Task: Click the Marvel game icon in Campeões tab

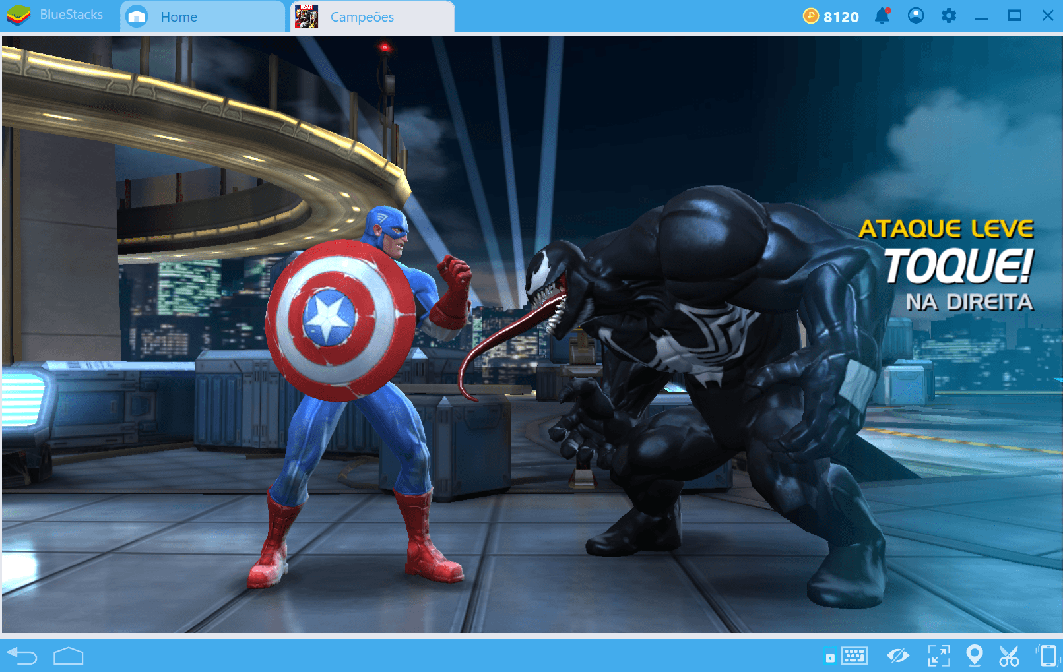Action: click(306, 16)
